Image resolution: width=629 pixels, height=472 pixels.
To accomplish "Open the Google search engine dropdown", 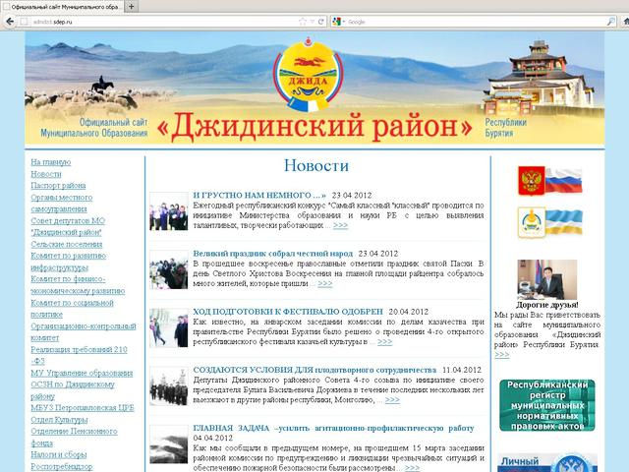I will 339,22.
